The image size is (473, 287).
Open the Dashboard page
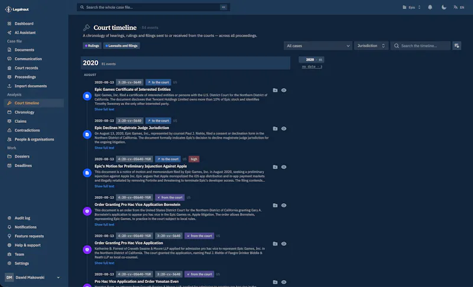point(24,24)
